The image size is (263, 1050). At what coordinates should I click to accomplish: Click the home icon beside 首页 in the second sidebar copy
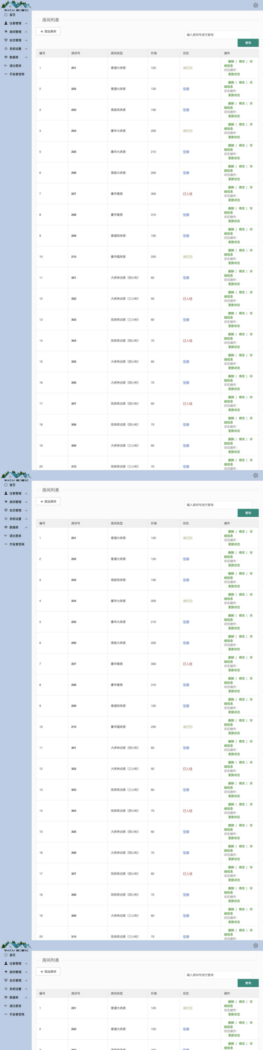(6, 484)
